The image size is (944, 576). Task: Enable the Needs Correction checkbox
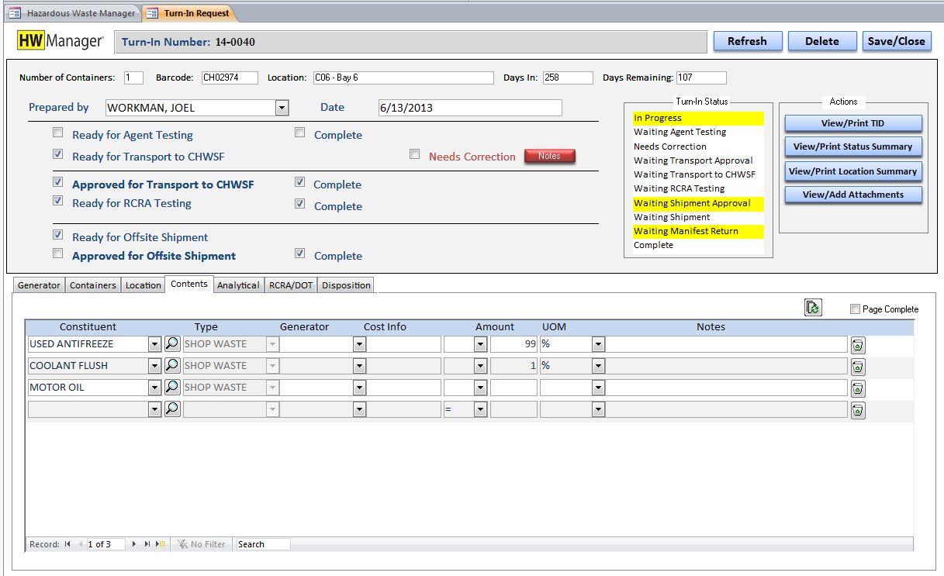click(415, 154)
